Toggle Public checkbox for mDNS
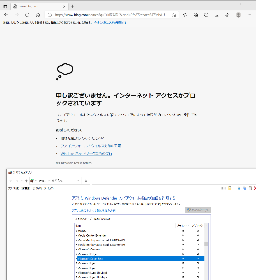 (198, 231)
